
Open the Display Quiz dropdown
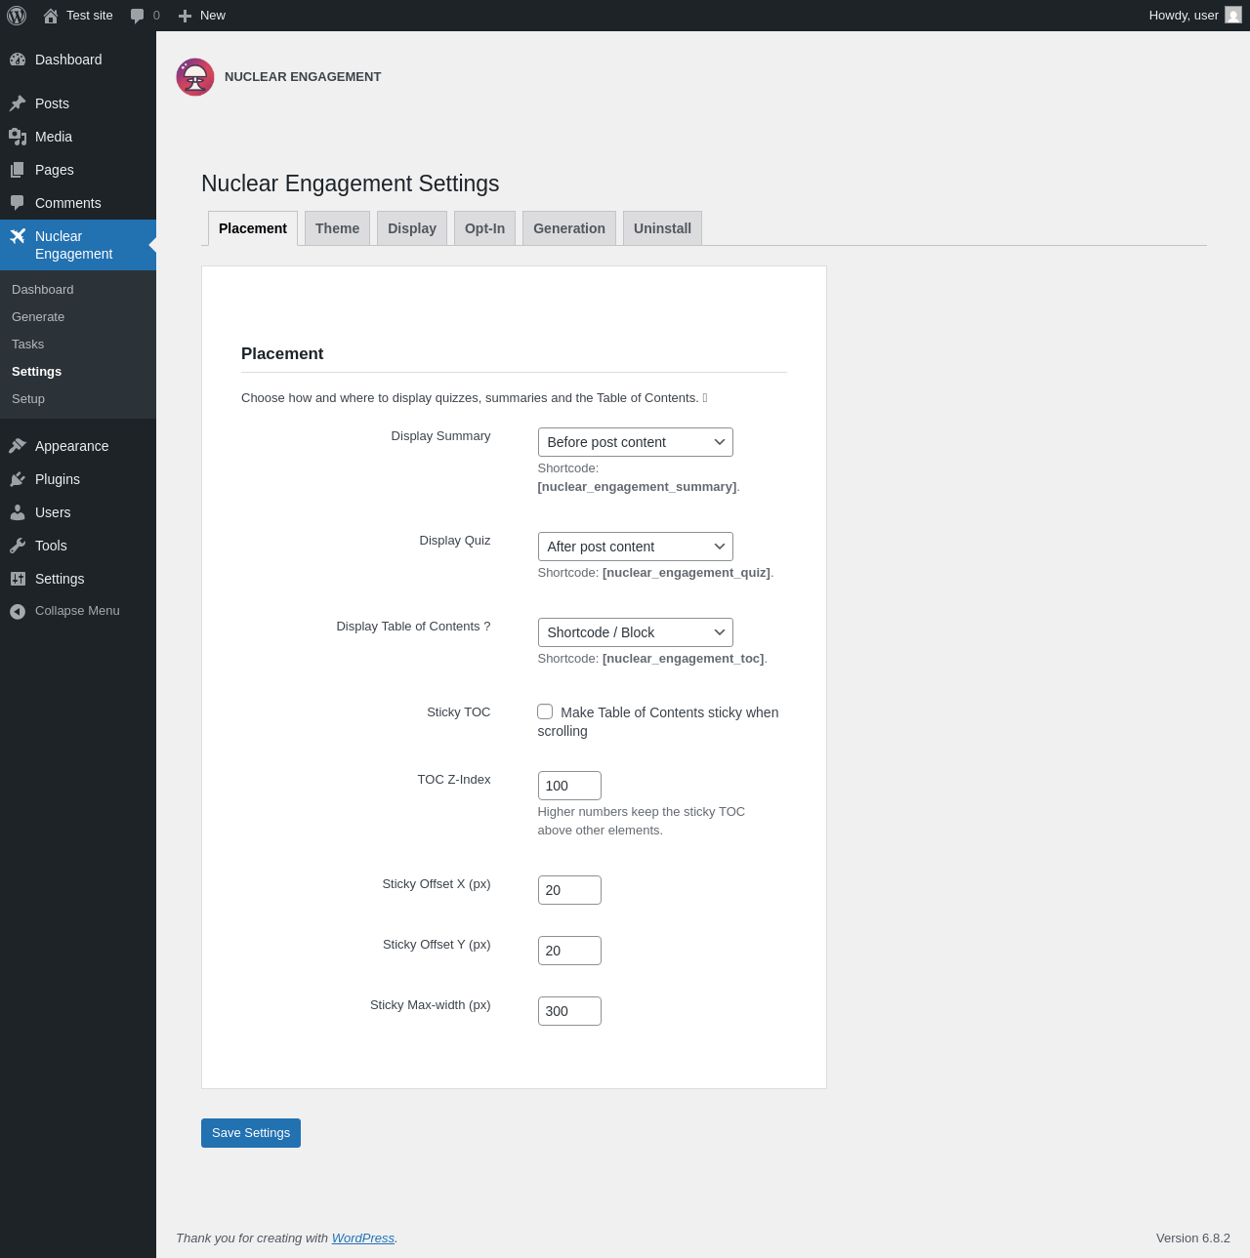(635, 547)
